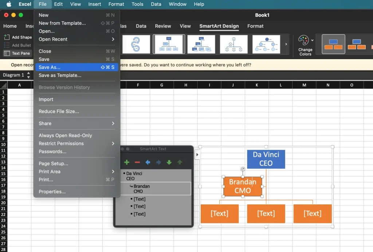This screenshot has height=252, width=373.
Task: Choose New from Template
Action: (x=76, y=23)
